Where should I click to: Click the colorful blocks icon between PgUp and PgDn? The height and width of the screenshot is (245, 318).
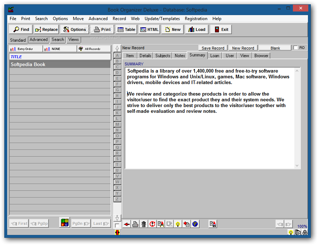pos(65,223)
